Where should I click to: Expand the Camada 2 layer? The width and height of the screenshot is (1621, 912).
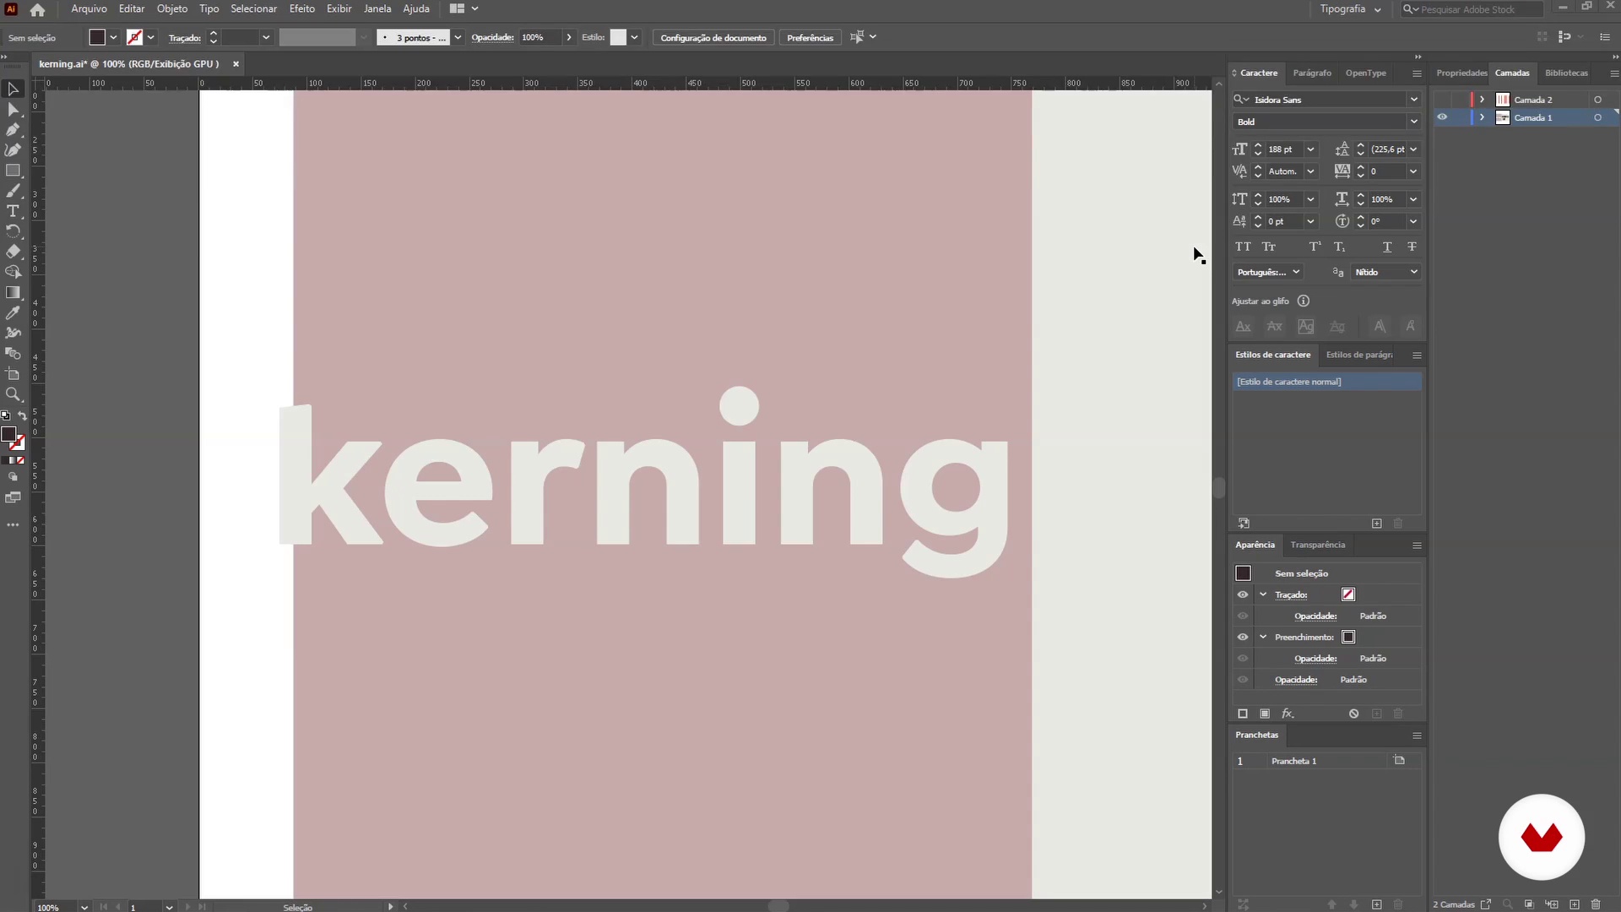[x=1482, y=100]
